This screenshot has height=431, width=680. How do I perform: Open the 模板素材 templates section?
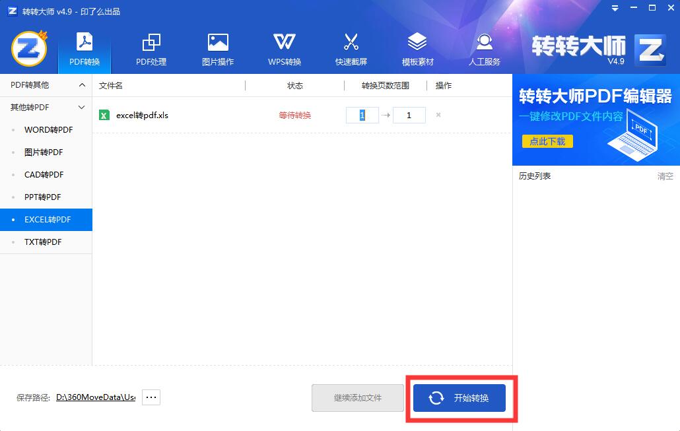coord(418,50)
